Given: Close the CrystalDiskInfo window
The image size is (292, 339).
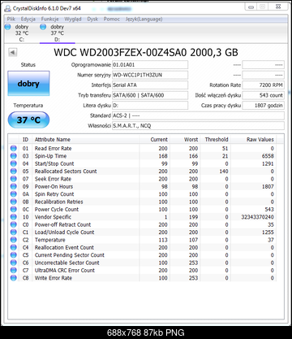Looking at the screenshot, I should [x=277, y=7].
